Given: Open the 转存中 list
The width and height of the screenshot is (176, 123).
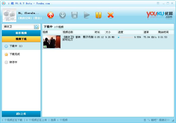Looking at the screenshot, I should [x=21, y=62].
